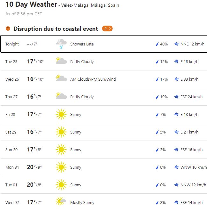Click the wind icon next to NNE 12 km/h
The height and width of the screenshot is (211, 207).
(x=176, y=44)
